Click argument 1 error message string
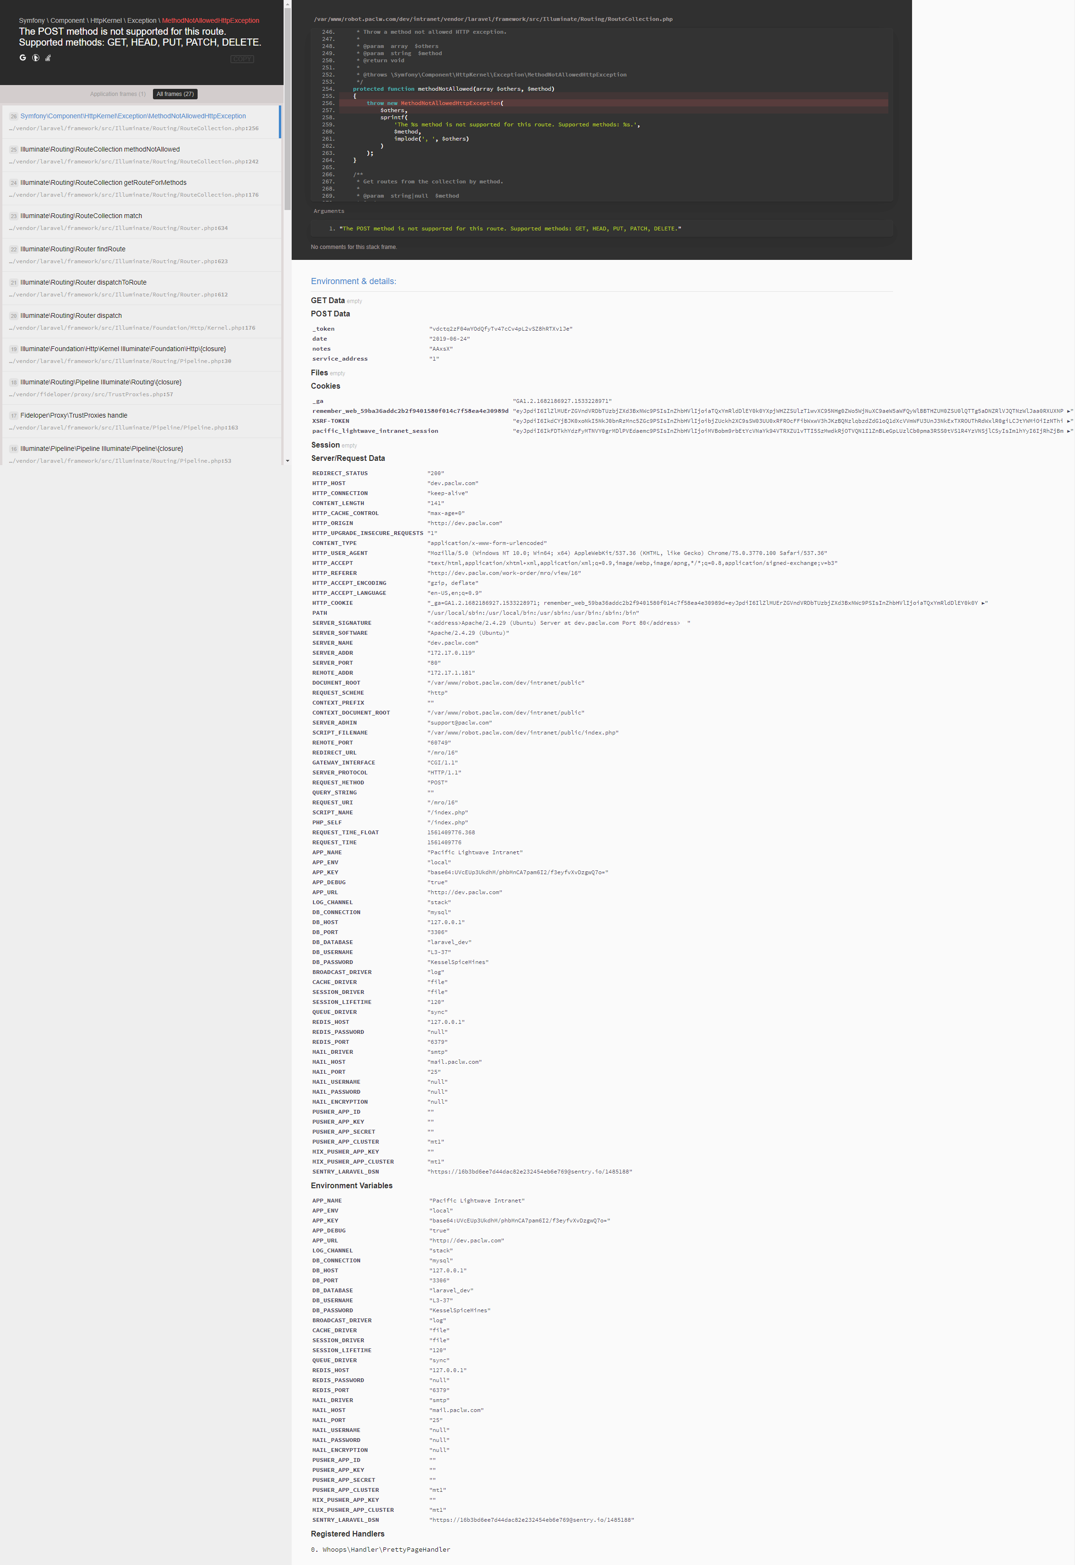 tap(510, 229)
